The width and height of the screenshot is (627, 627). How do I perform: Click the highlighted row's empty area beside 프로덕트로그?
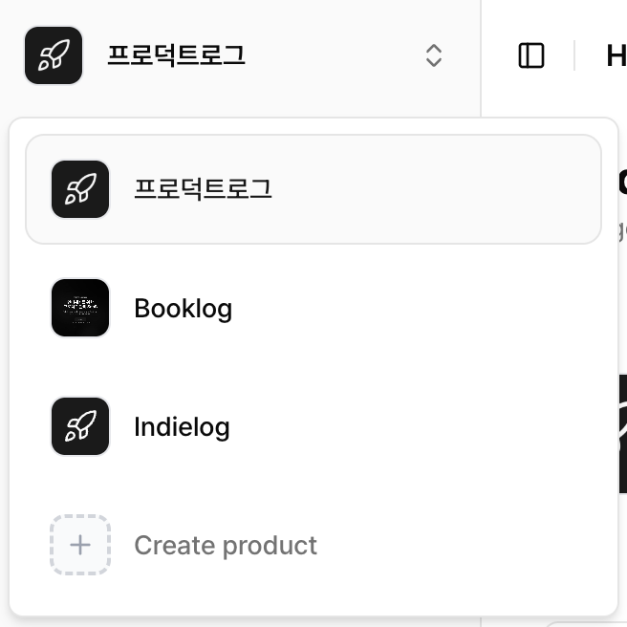coord(430,189)
